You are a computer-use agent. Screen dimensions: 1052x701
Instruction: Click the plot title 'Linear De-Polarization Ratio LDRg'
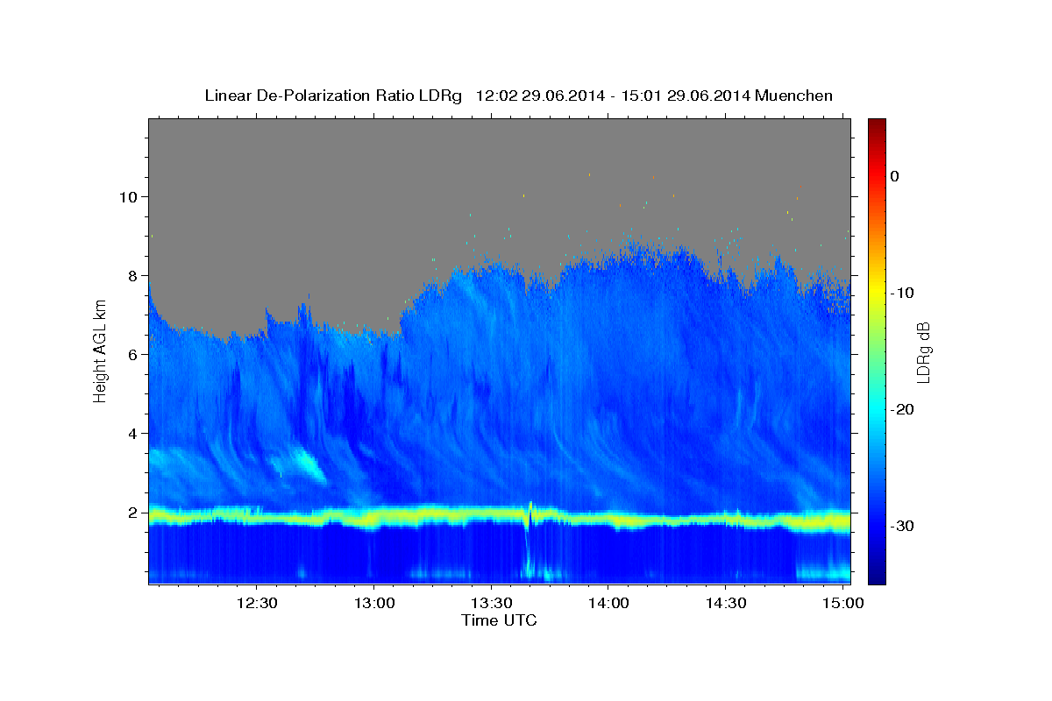click(333, 96)
